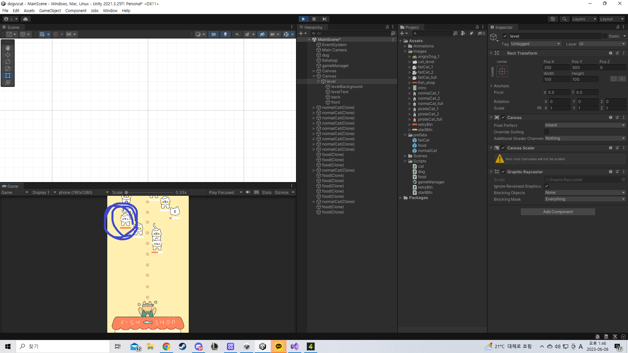Select the gameManager object in Hierarchy
628x353 pixels.
335,66
